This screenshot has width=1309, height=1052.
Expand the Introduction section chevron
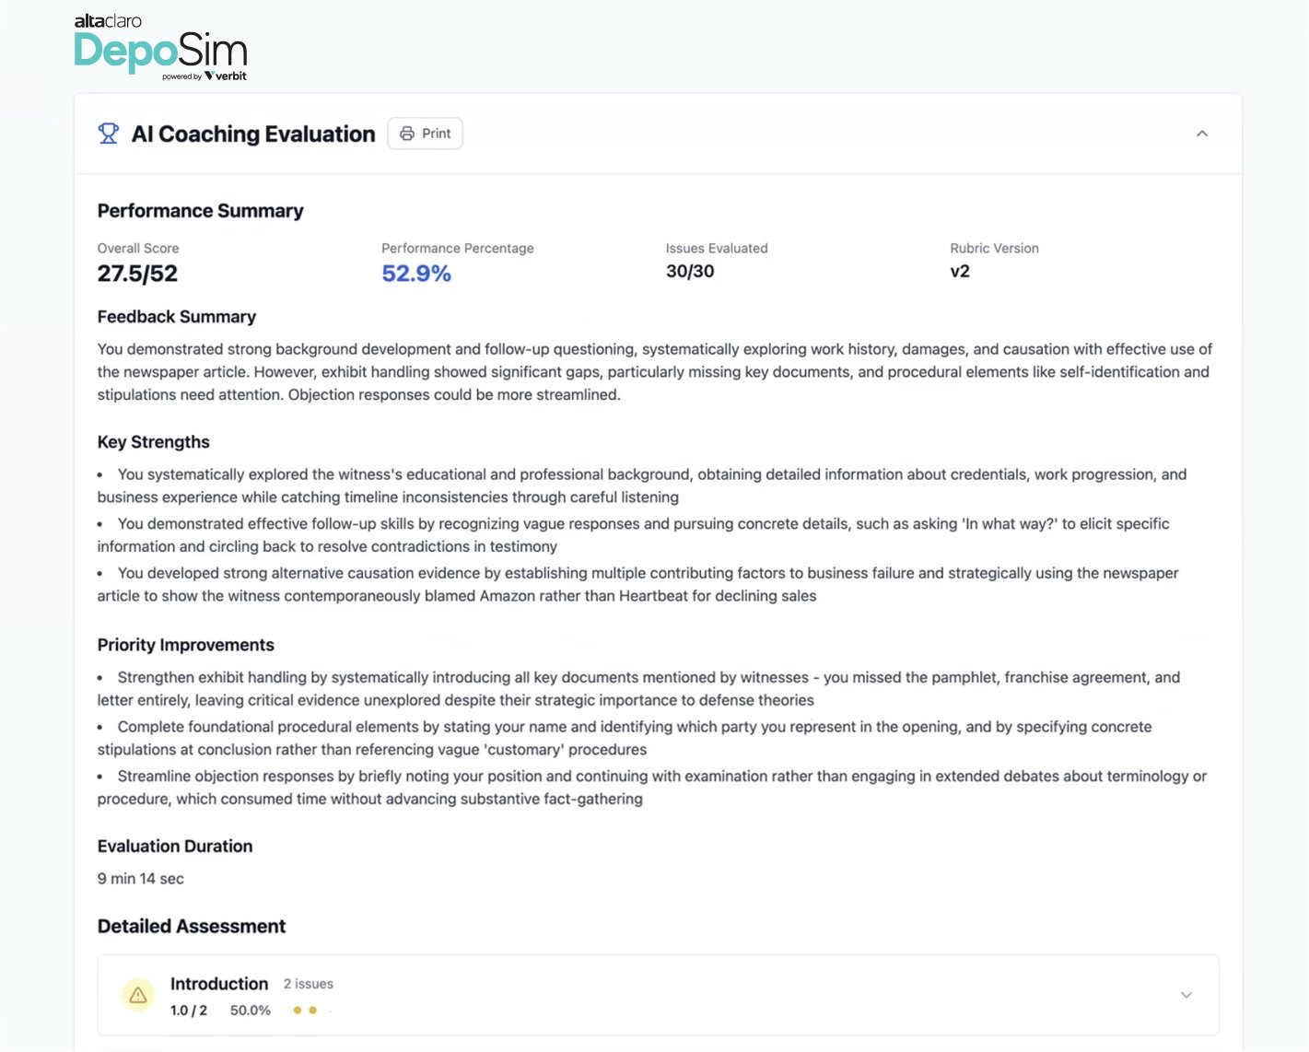pyautogui.click(x=1186, y=995)
